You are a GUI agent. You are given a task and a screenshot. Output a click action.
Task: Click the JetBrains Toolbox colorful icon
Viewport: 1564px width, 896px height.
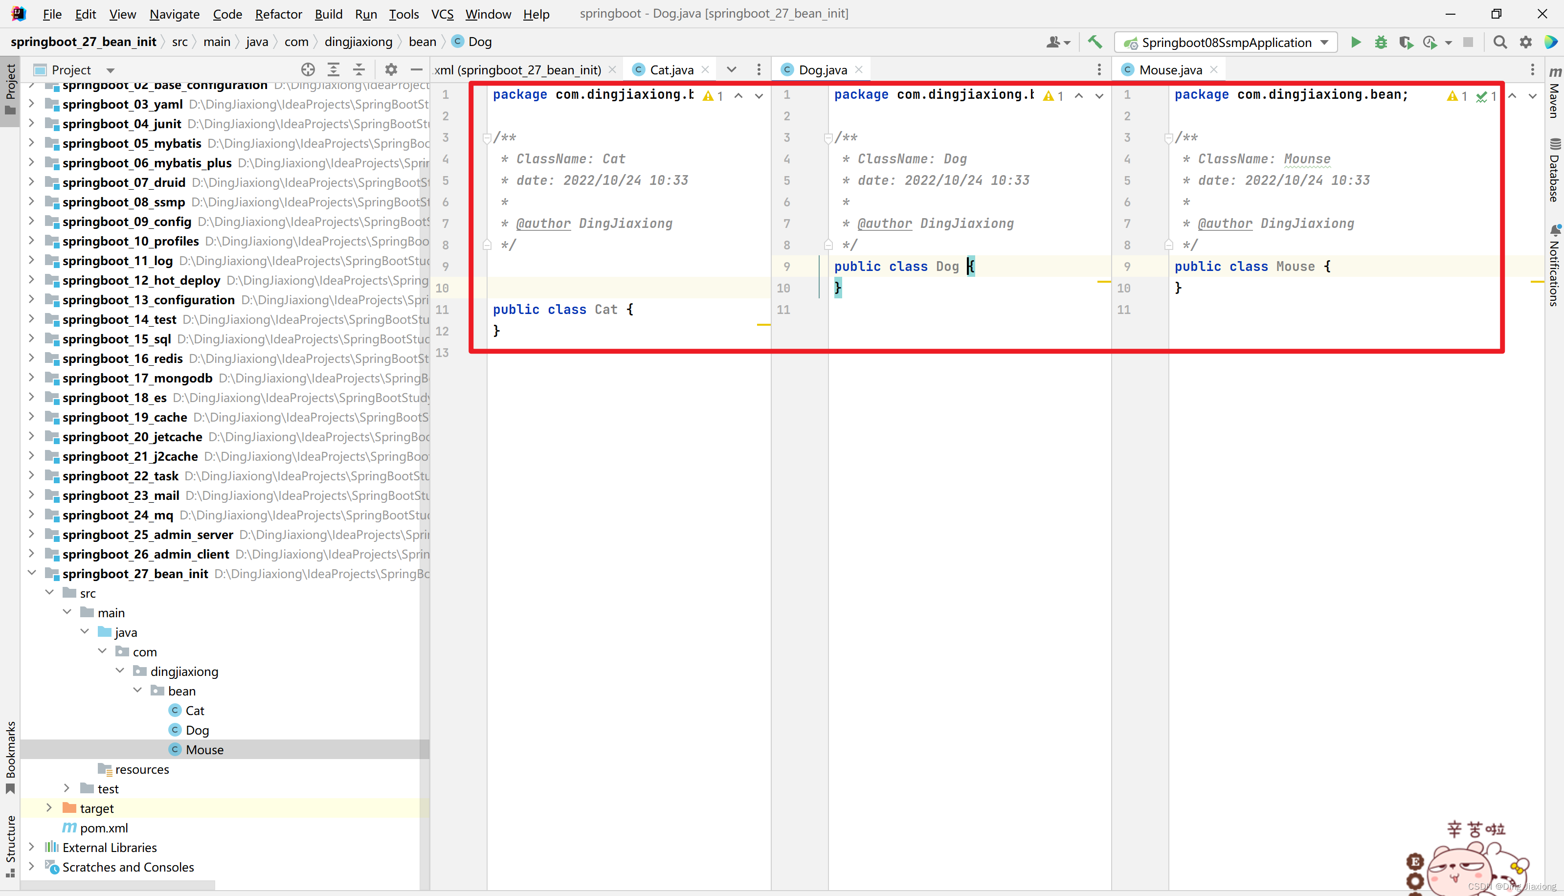[1551, 42]
